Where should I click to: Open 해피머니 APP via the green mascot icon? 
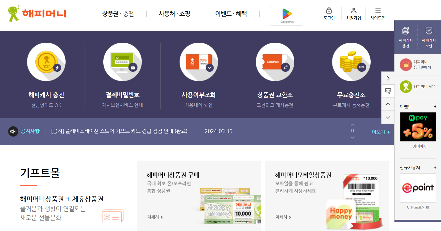[x=405, y=86]
